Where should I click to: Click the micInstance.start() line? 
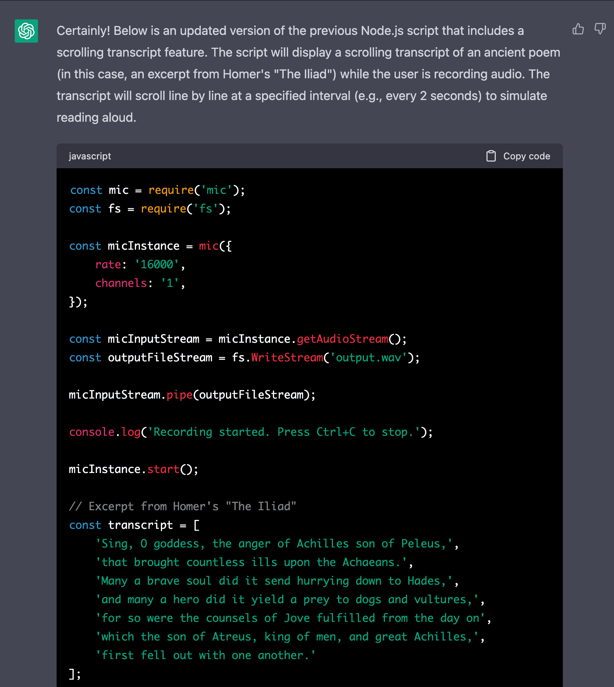(x=133, y=469)
